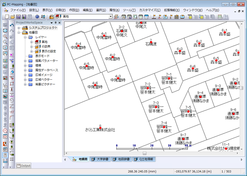Click the map's horizontal scrollbar thumb
This screenshot has height=176, width=247.
145,153
